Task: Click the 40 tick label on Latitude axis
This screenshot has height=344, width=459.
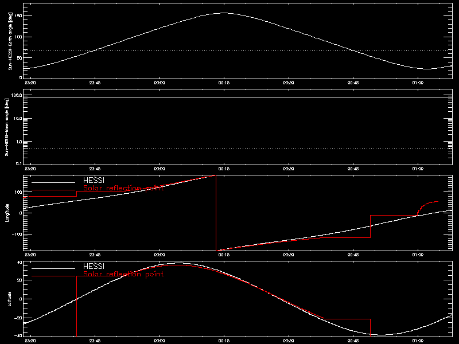Action: pos(20,263)
